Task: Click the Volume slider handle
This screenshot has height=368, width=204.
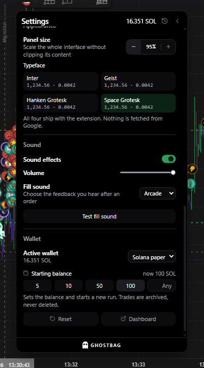Action: click(173, 173)
